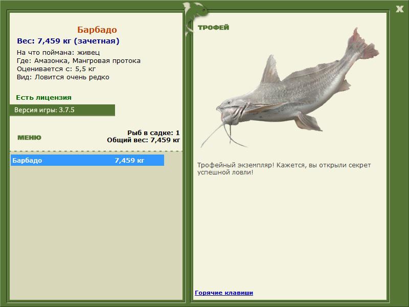
Task: Click the Барбадо catfish trophy image
Action: [289, 88]
